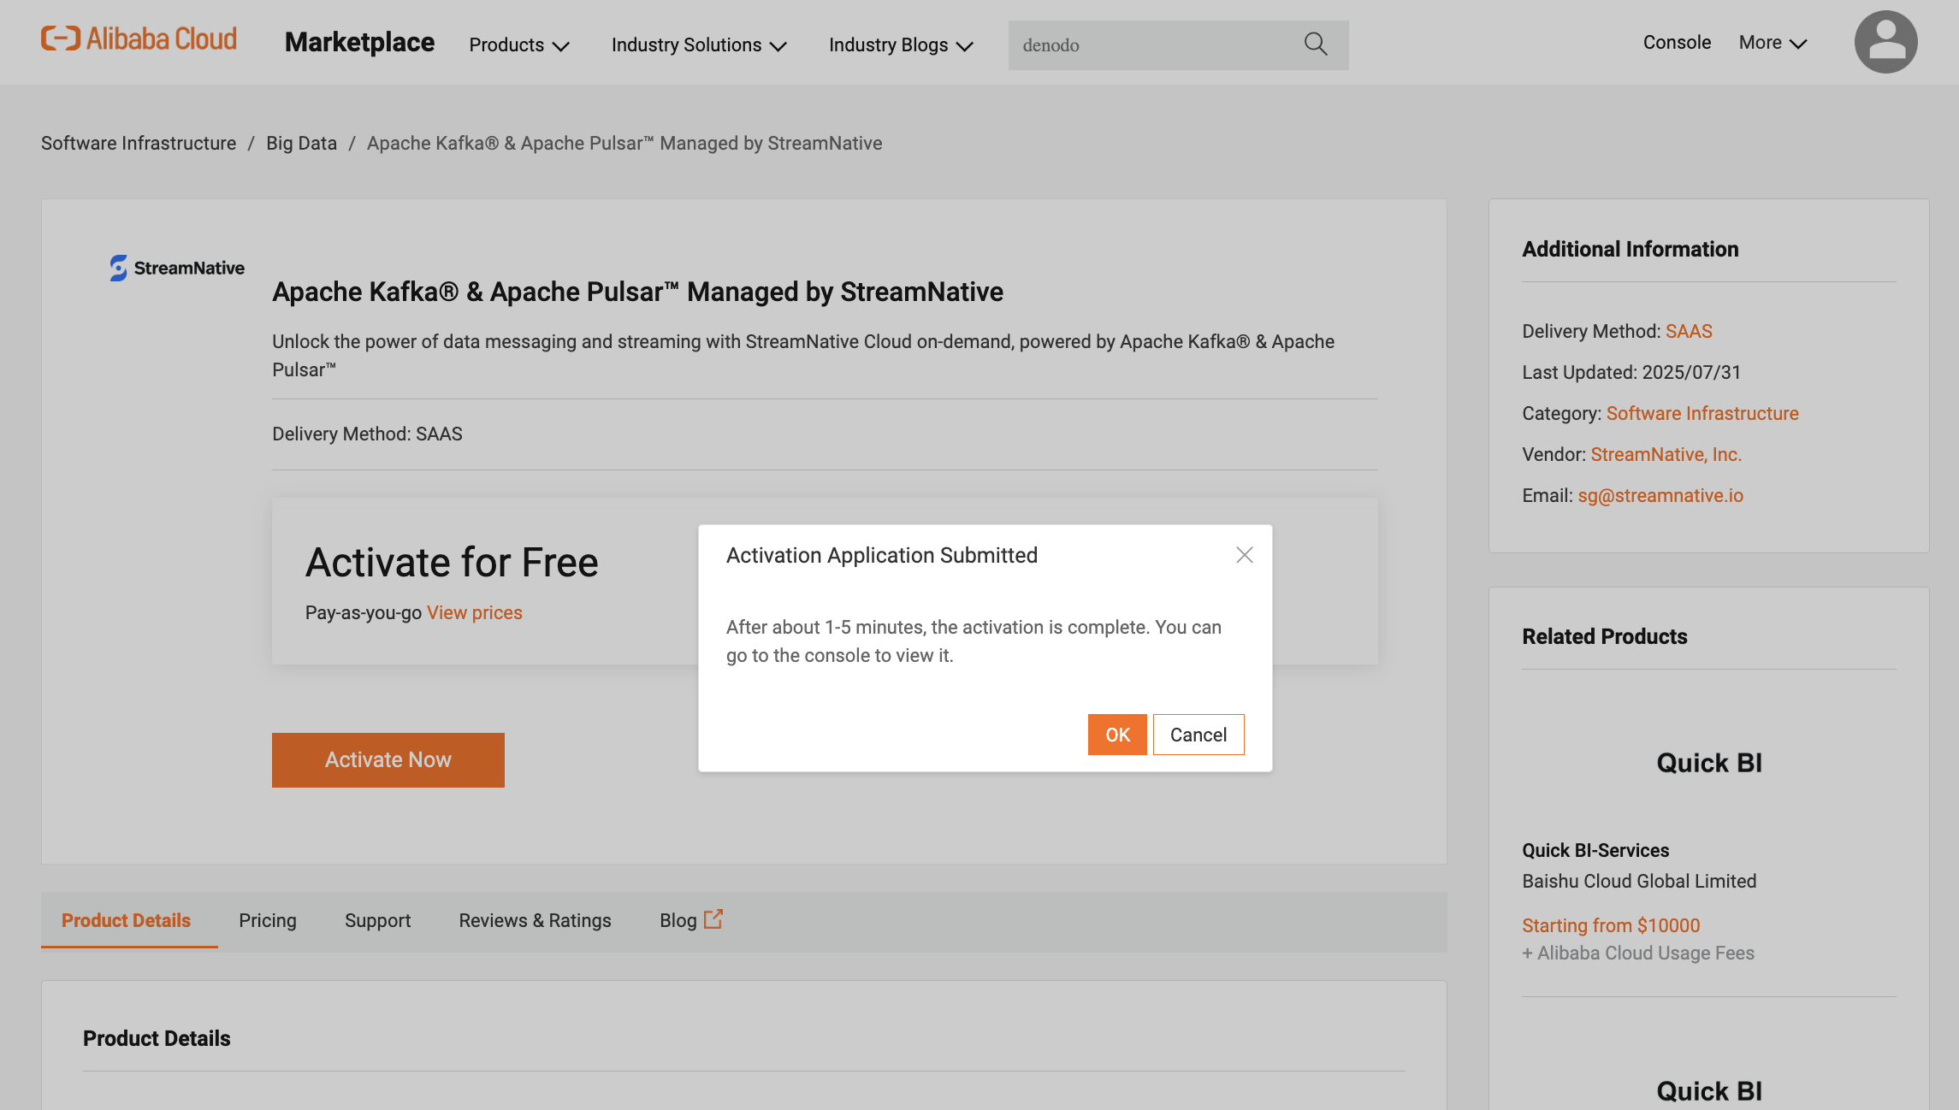
Task: Close the activation dialog with X
Action: tap(1245, 555)
